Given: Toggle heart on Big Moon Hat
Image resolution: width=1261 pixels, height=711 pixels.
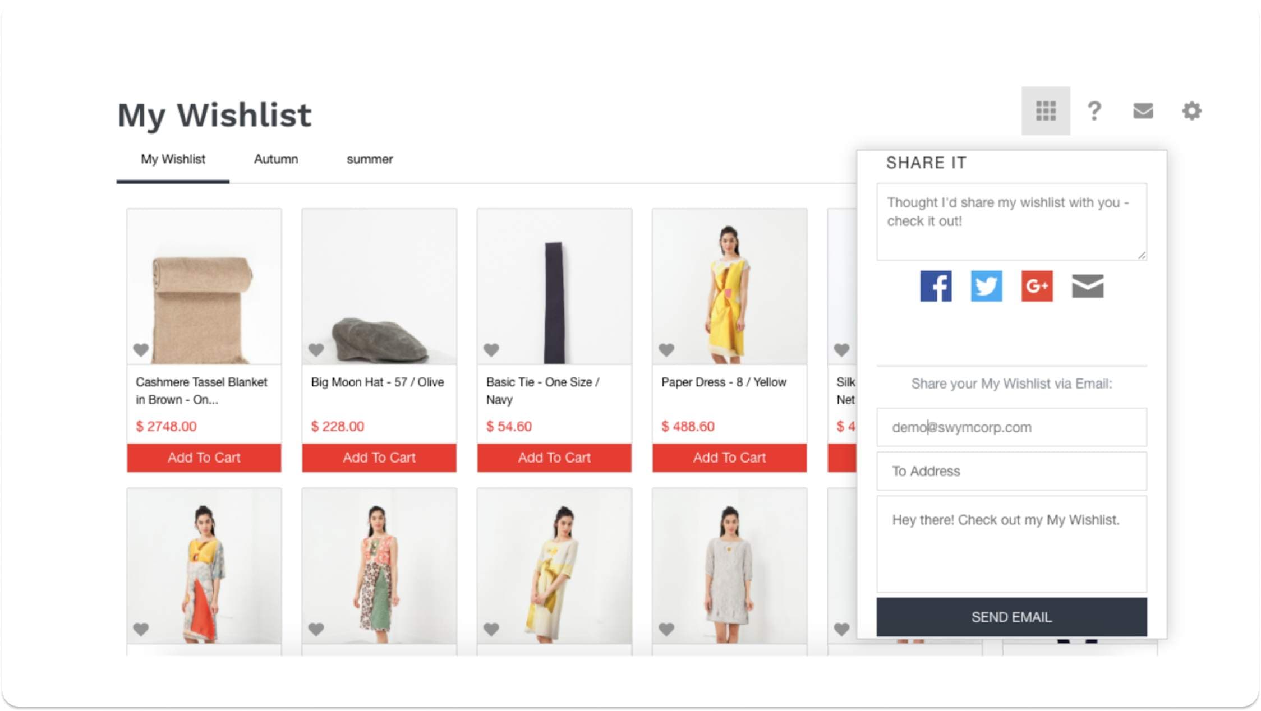Looking at the screenshot, I should tap(316, 349).
